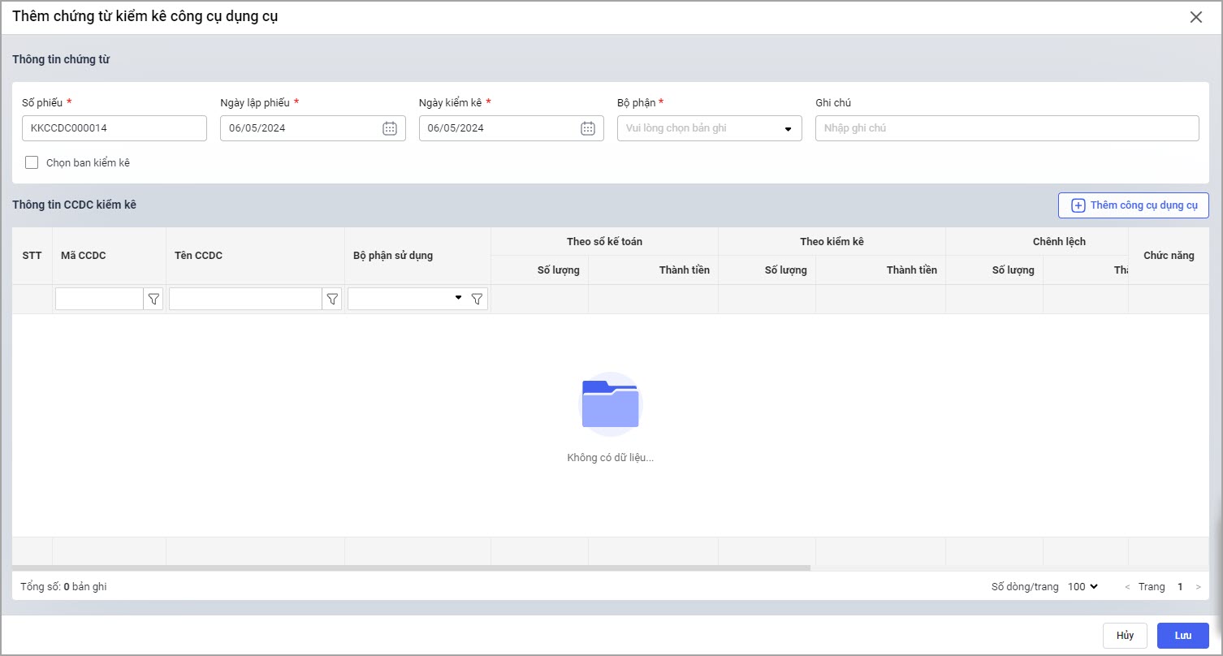
Task: Open calendar picker for Ngày lập phiếu
Action: [x=390, y=128]
